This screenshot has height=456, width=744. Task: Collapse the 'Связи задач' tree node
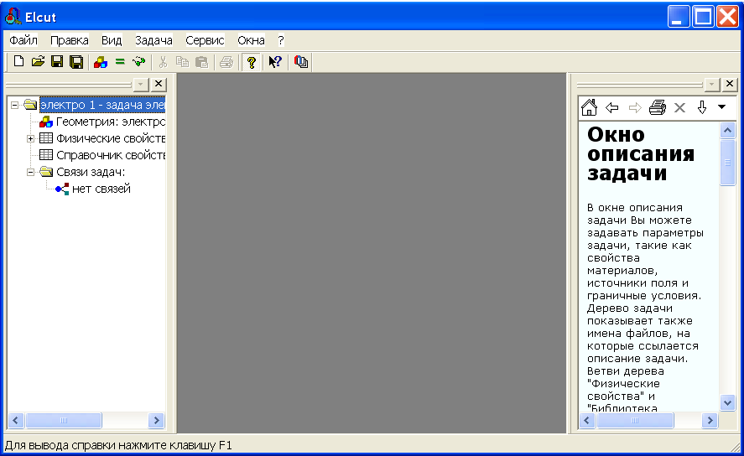tap(30, 172)
